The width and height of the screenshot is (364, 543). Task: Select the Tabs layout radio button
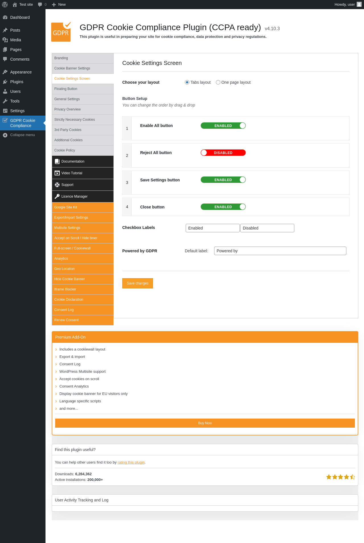point(187,82)
